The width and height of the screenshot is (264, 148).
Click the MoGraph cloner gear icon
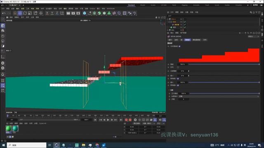pyautogui.click(x=104, y=13)
